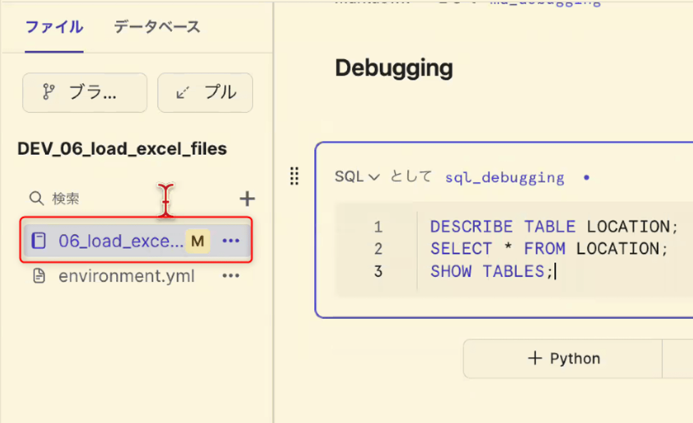Click the M modified badge
The height and width of the screenshot is (423, 693).
click(197, 241)
